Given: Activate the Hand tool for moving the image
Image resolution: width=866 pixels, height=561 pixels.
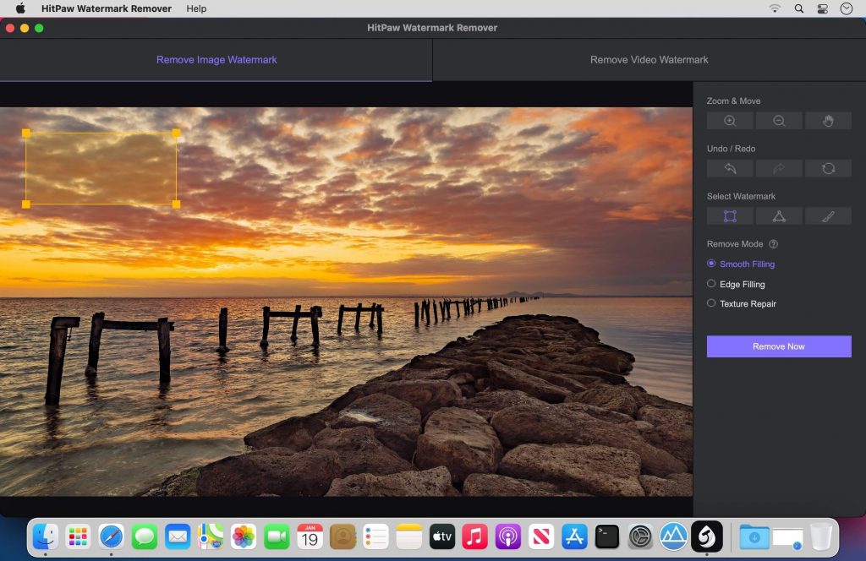Looking at the screenshot, I should click(828, 120).
